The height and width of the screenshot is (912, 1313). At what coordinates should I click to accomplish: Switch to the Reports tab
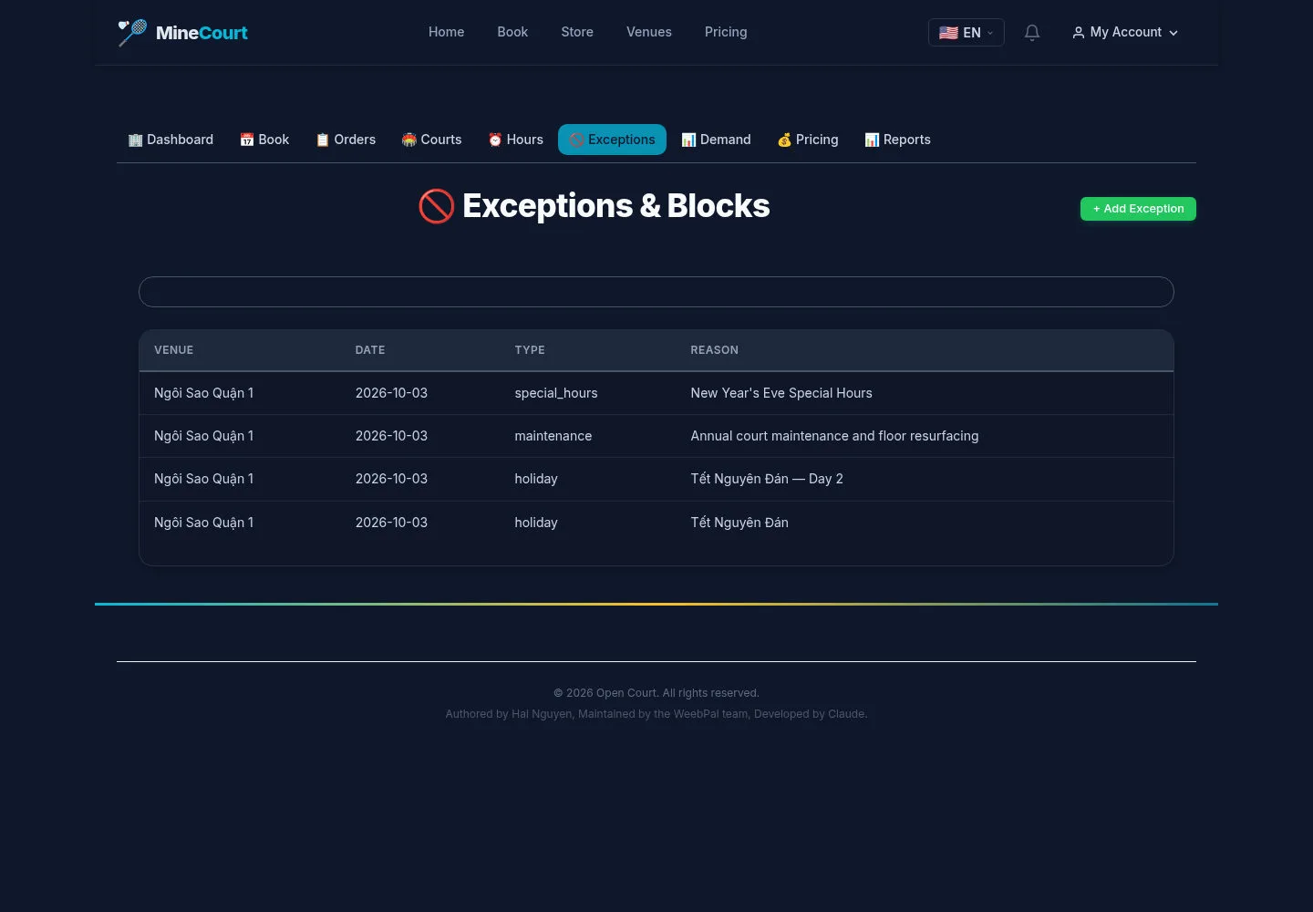click(x=898, y=140)
